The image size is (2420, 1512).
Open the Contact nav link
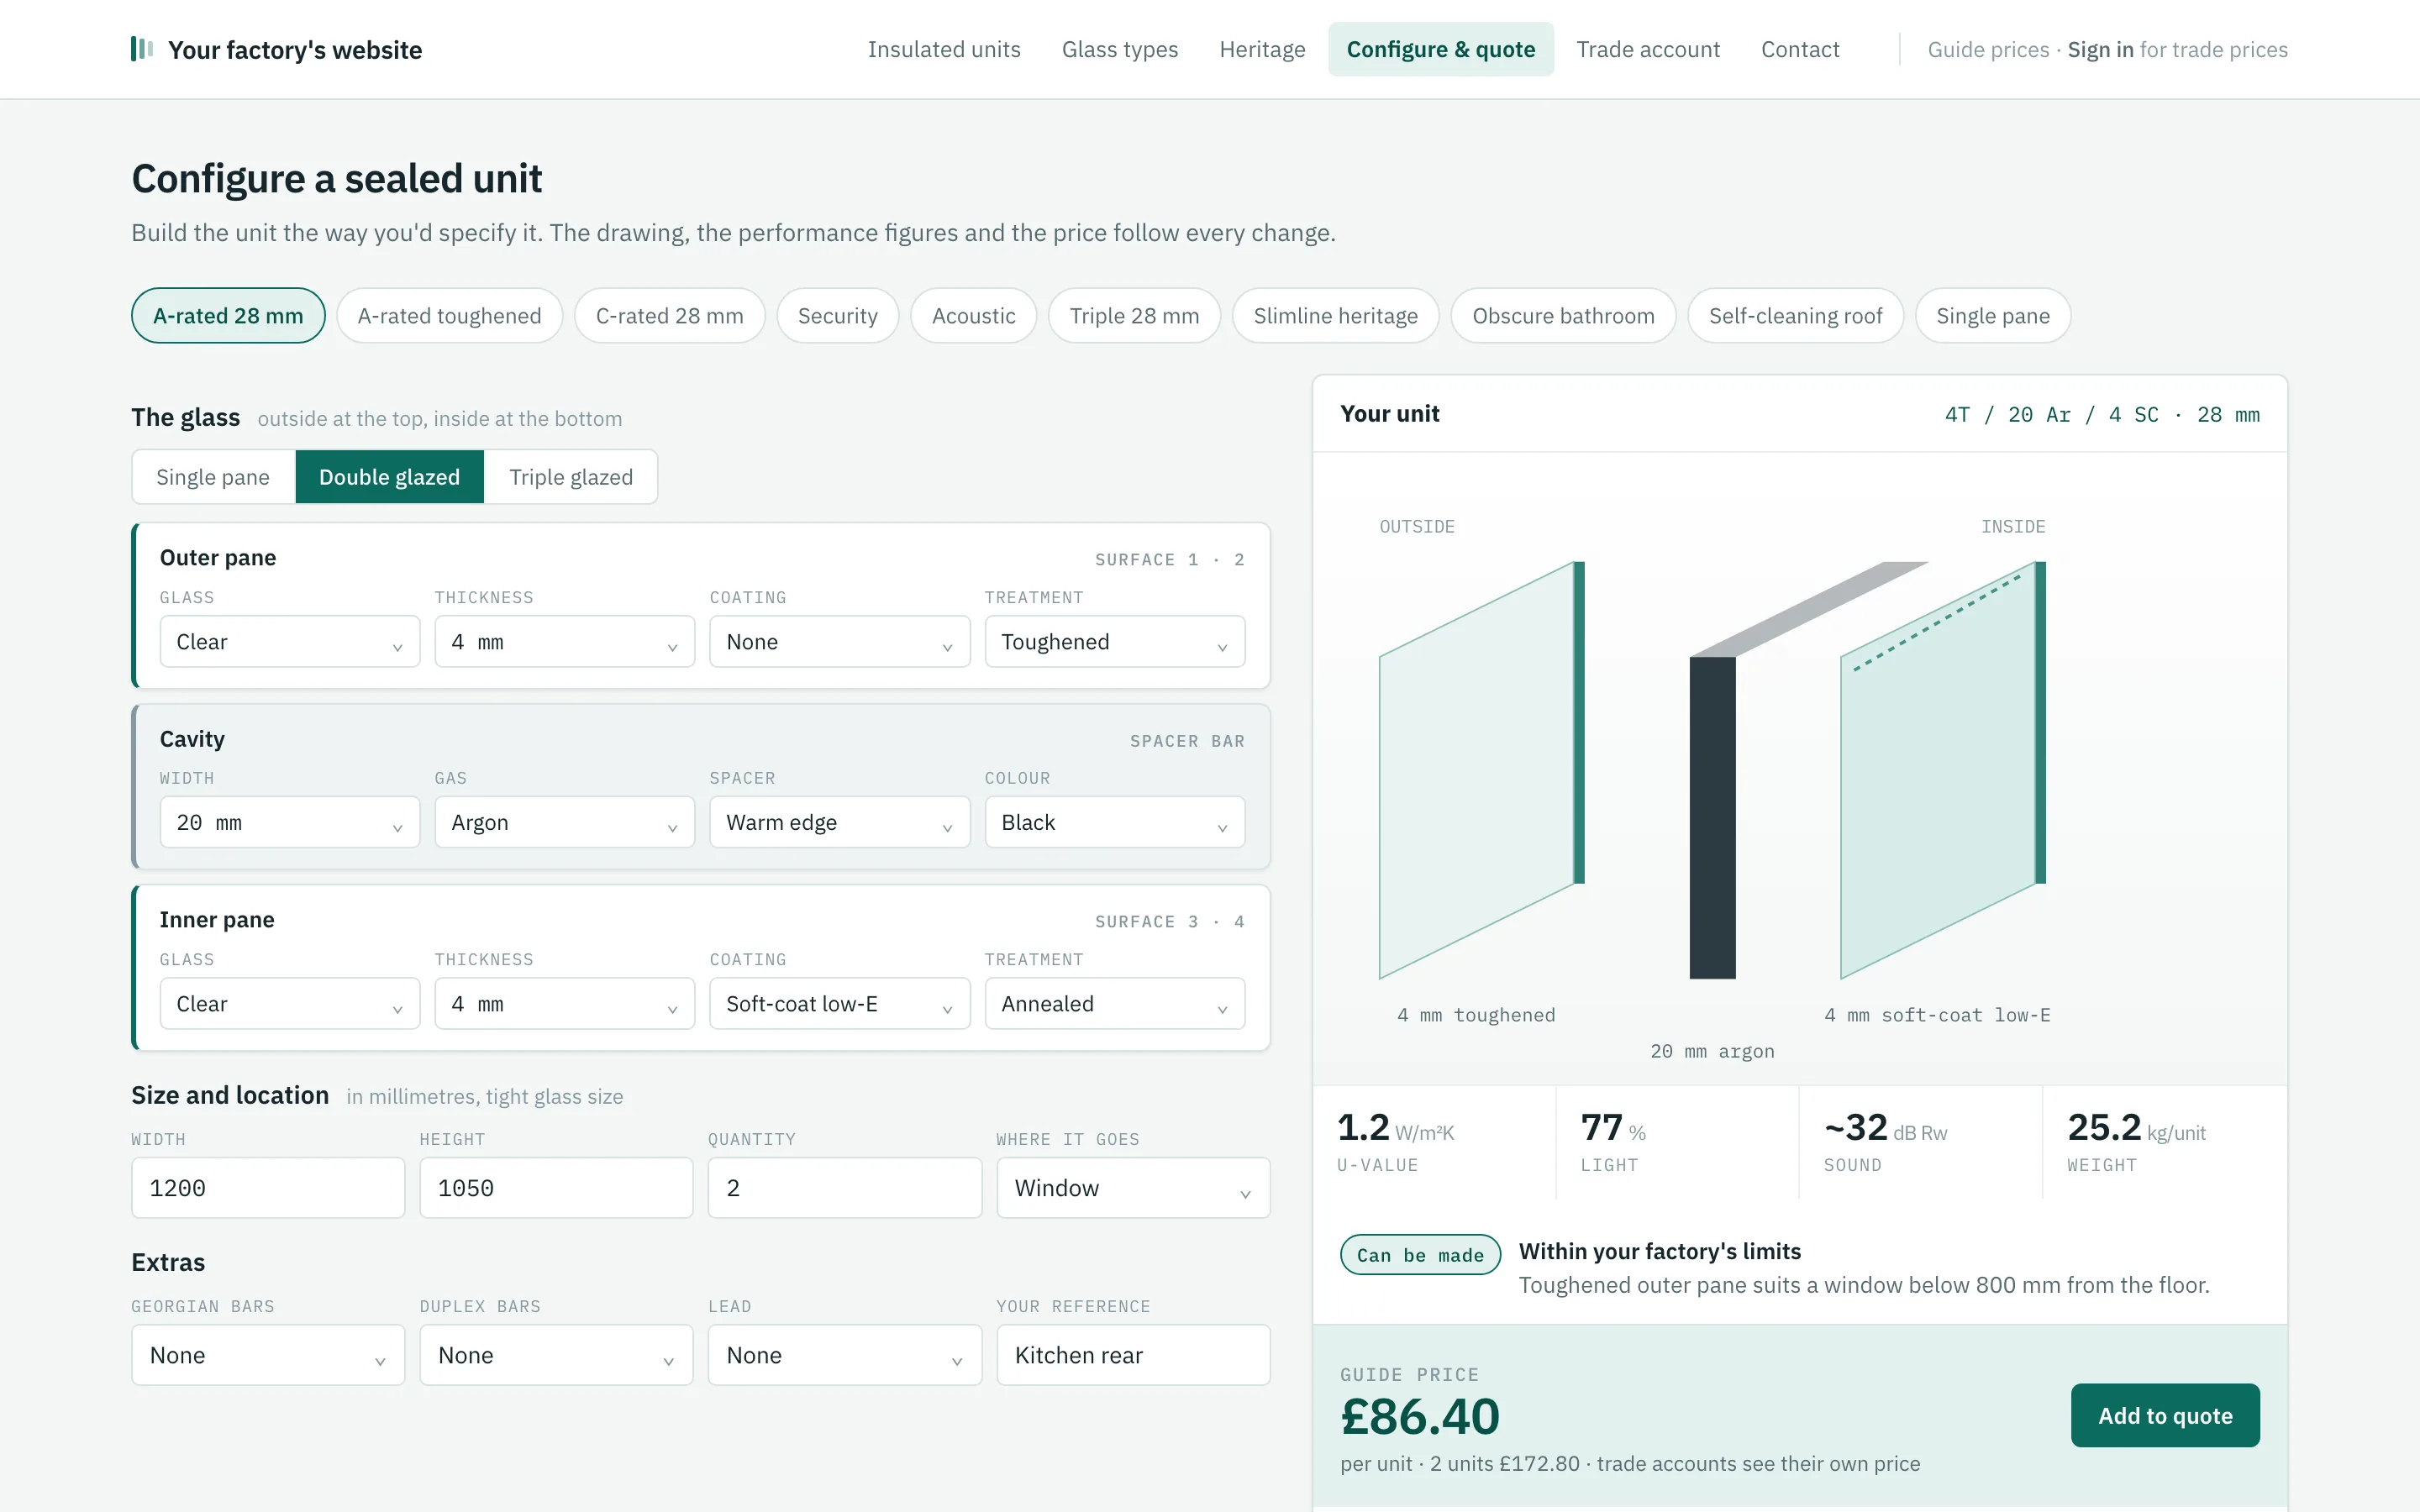pos(1800,49)
